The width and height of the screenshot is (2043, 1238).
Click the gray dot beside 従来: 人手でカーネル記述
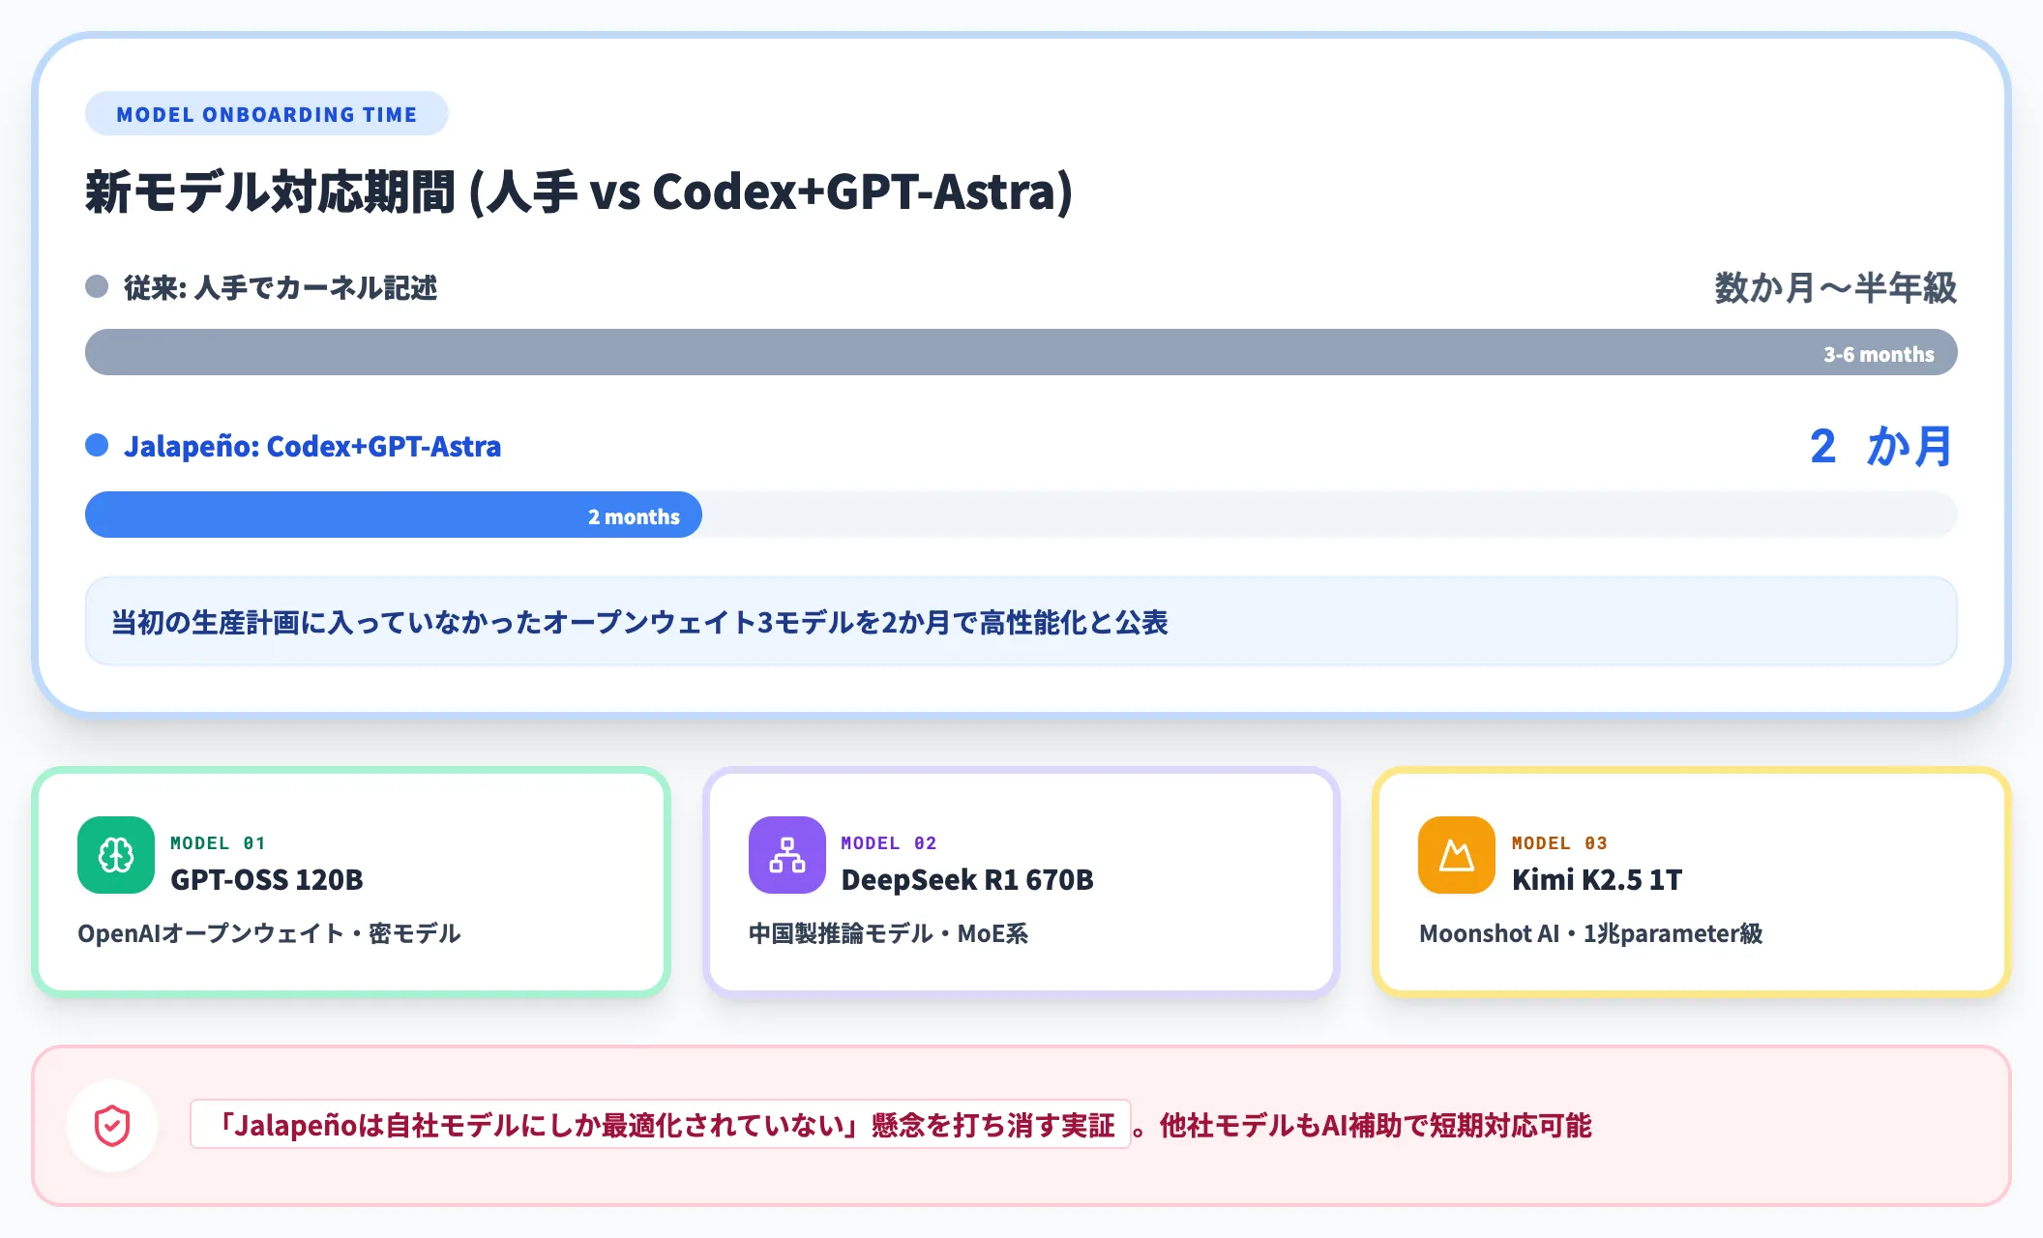click(x=97, y=286)
